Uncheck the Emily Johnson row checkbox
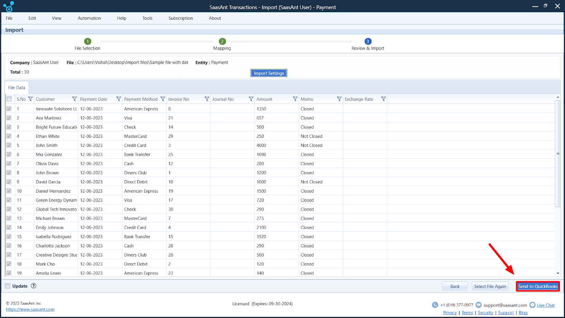Screen dimensions: 565x318 click(x=9, y=228)
